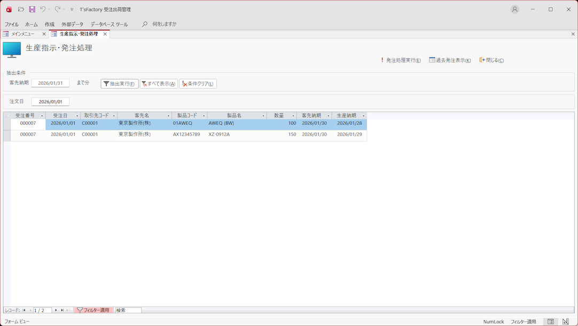Click the Open folder icon in title bar
The height and width of the screenshot is (326, 578).
point(21,10)
